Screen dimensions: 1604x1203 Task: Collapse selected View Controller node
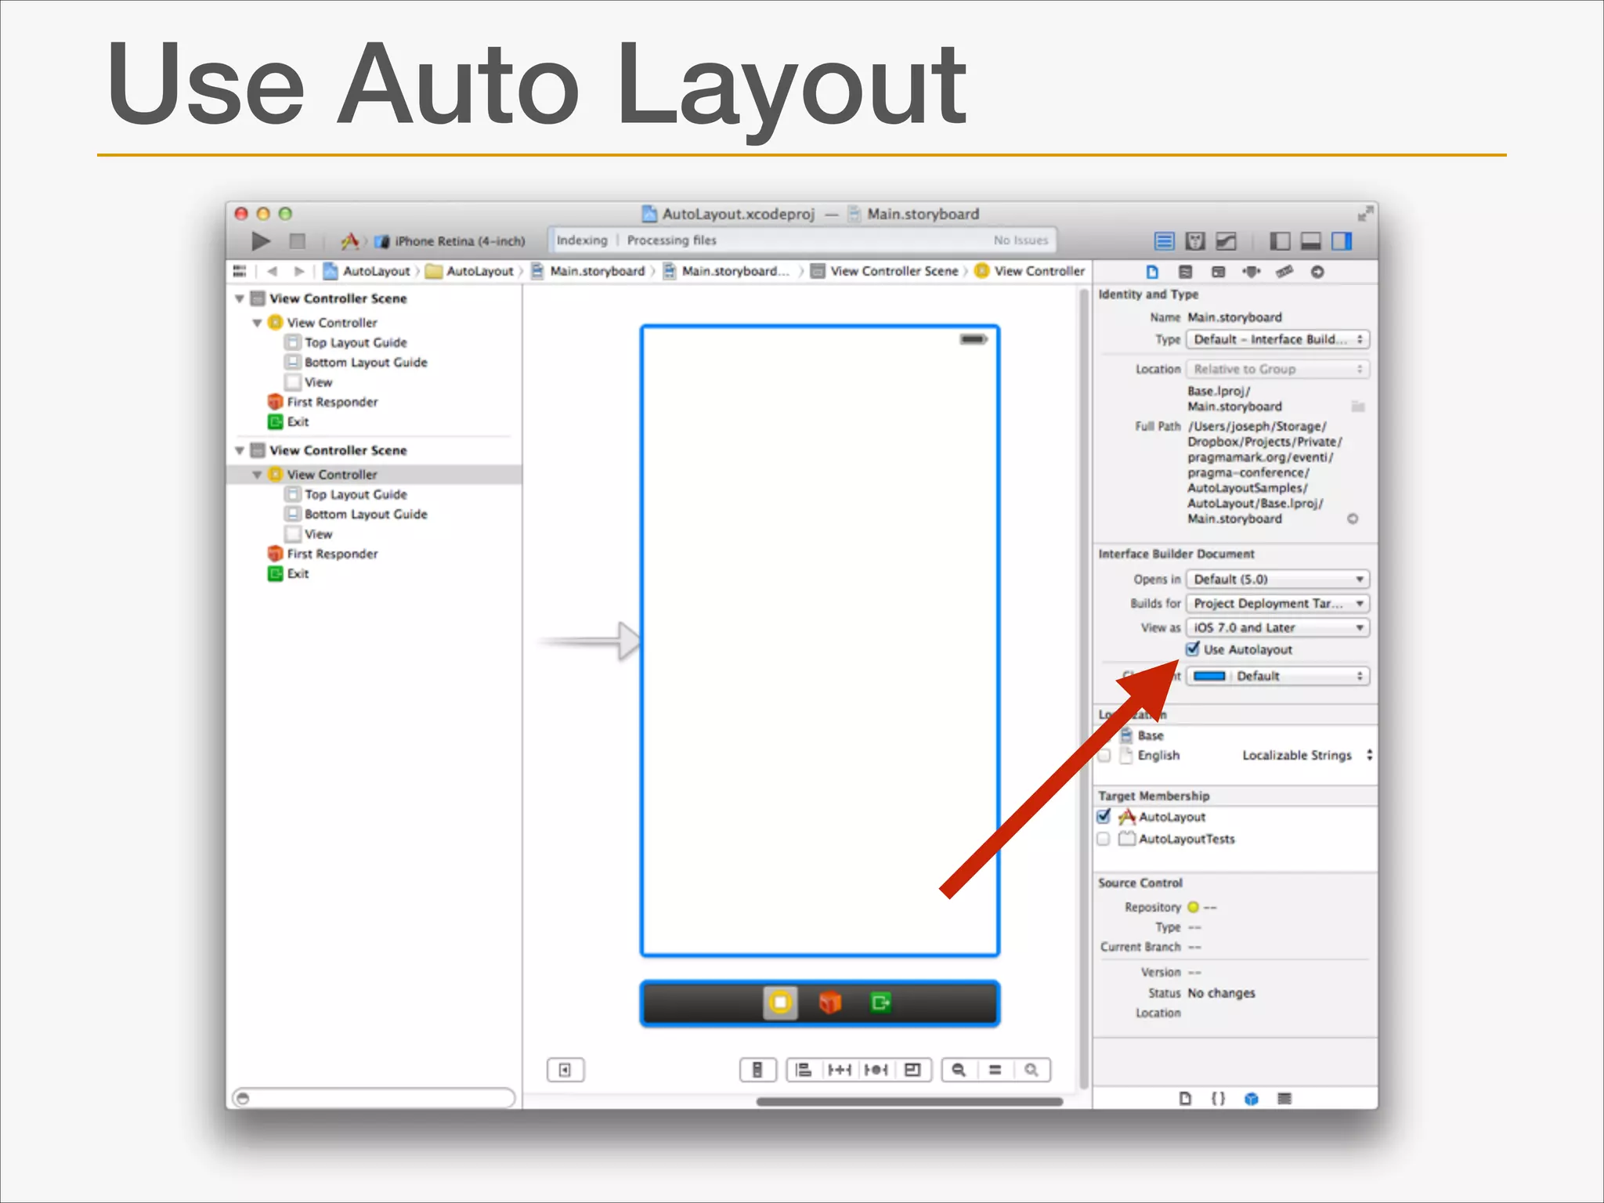tap(257, 475)
